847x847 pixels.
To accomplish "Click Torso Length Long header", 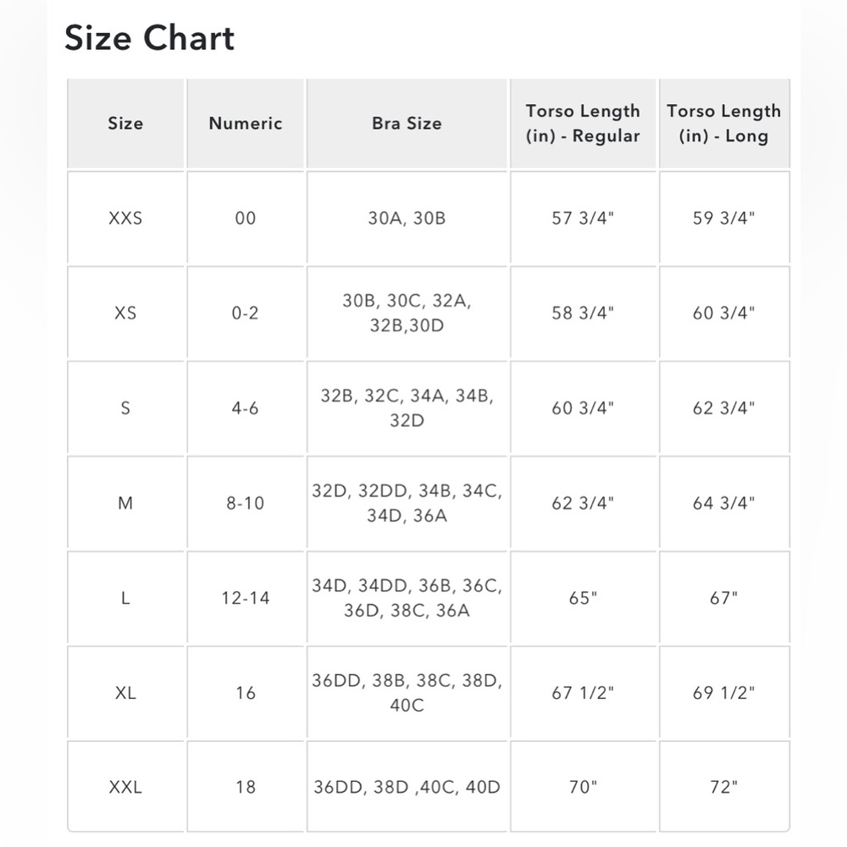I will (x=724, y=123).
